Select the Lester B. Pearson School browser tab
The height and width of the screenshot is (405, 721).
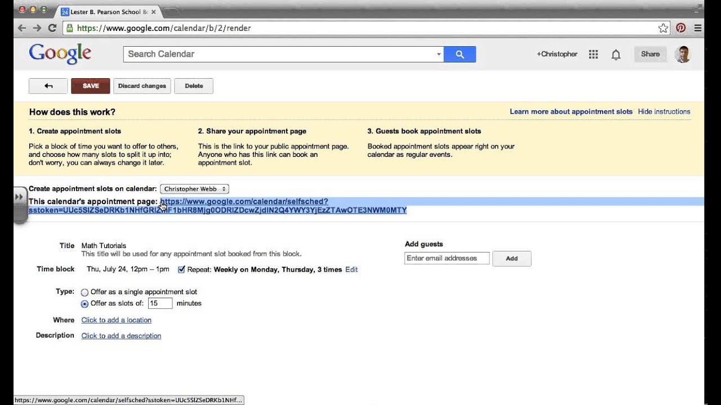pyautogui.click(x=107, y=11)
